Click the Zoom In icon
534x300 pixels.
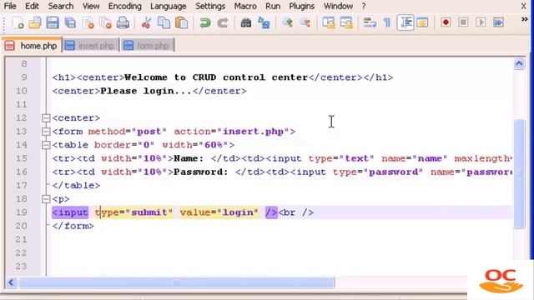click(x=287, y=22)
